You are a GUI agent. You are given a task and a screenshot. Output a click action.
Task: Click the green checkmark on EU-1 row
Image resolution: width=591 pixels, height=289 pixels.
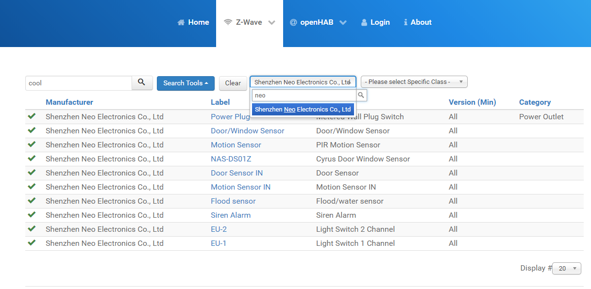click(x=32, y=243)
